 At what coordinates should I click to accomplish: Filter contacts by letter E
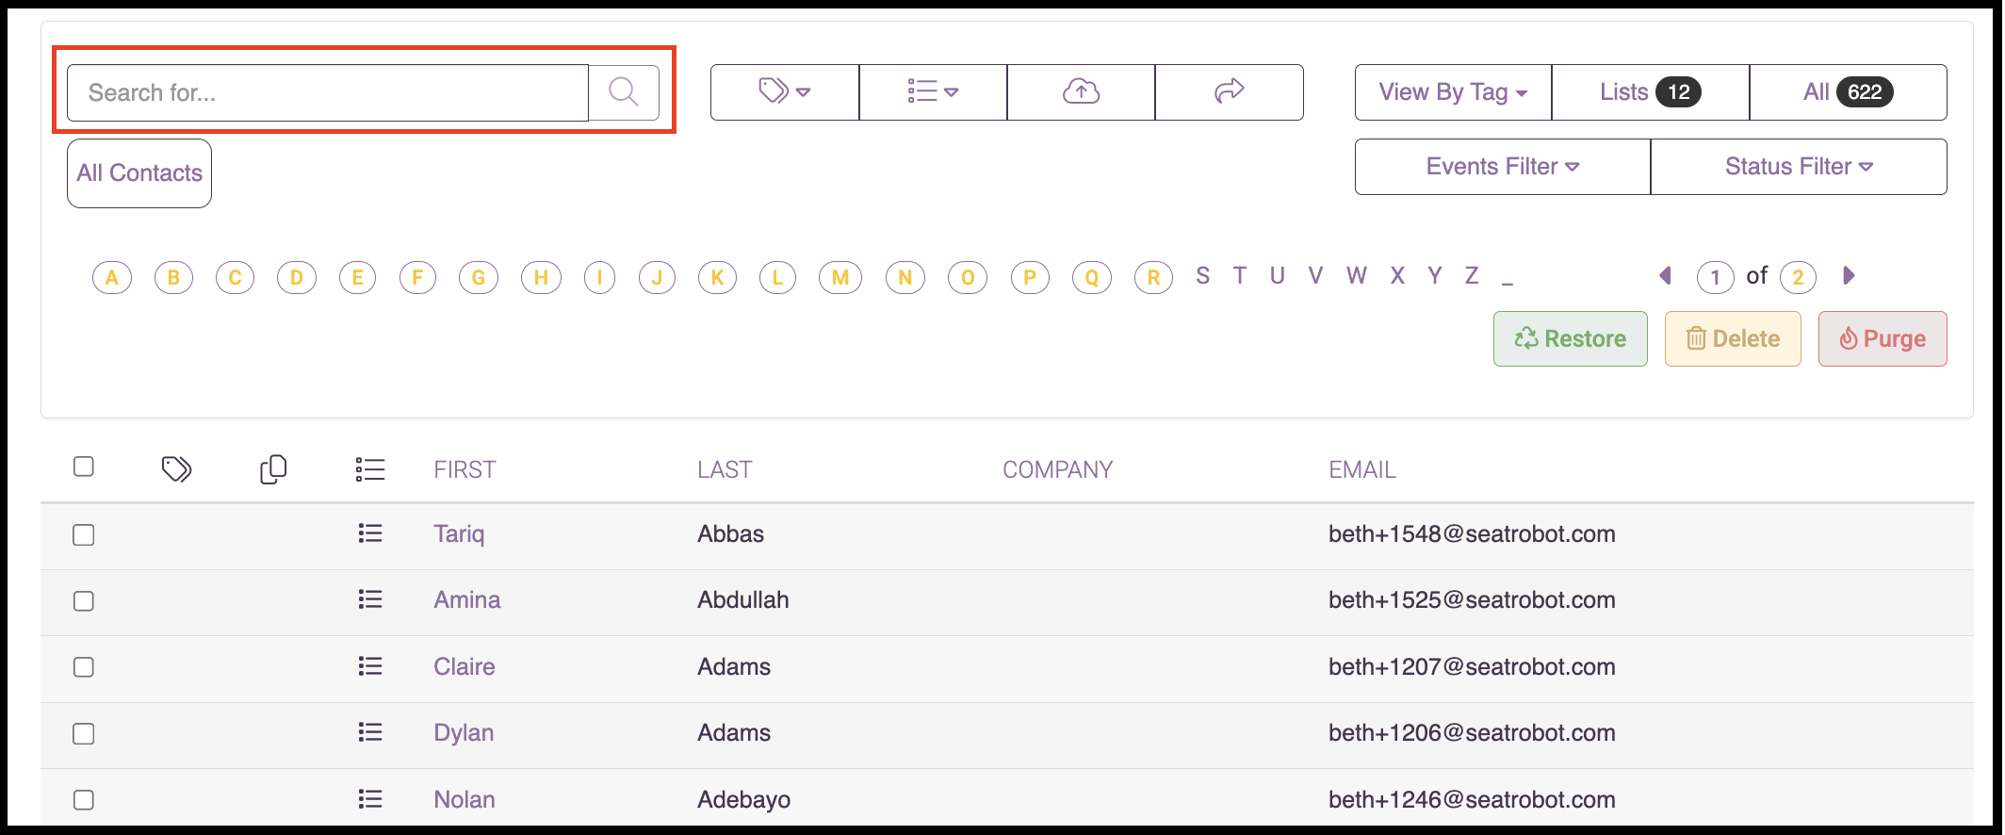[x=357, y=277]
